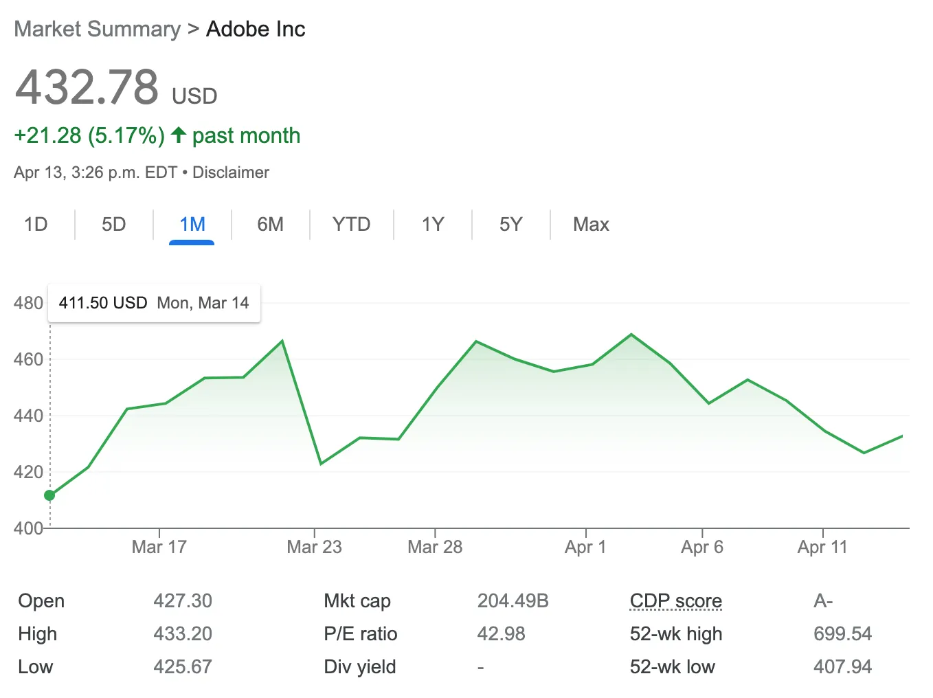933x698 pixels.
Task: Click the Mar 23 axis label
Action: pyautogui.click(x=314, y=547)
